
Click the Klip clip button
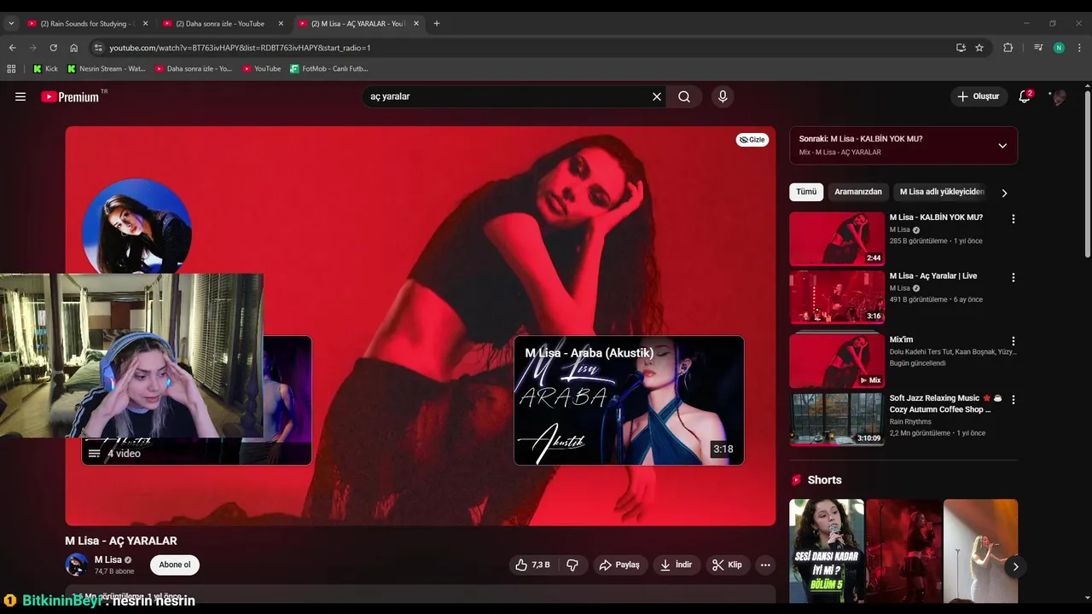coord(728,565)
